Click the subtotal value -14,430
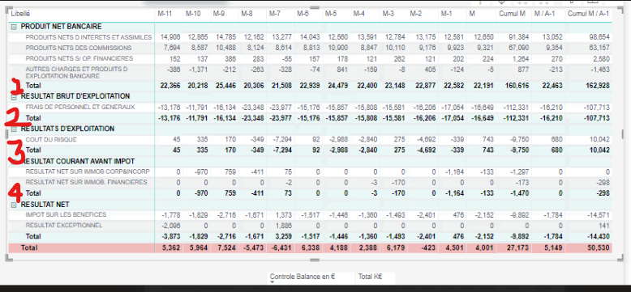Viewport: 631px width, 292px height. pos(598,236)
